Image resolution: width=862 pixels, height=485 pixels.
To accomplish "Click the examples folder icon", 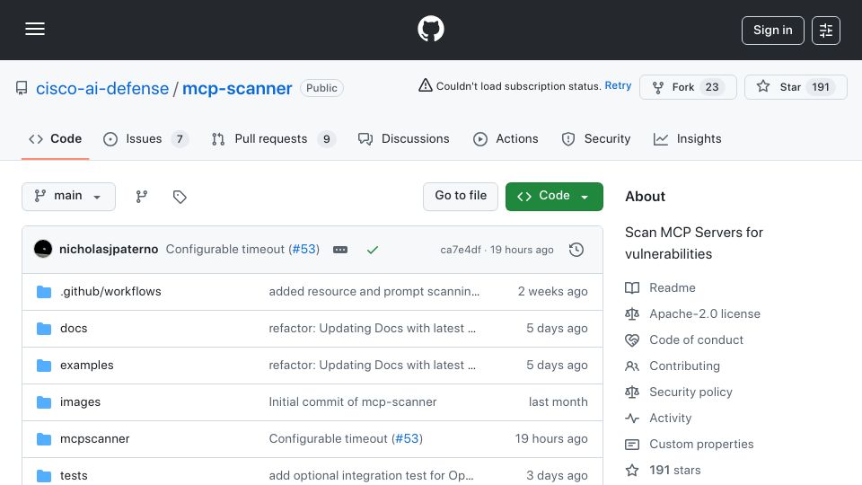I will pos(44,366).
